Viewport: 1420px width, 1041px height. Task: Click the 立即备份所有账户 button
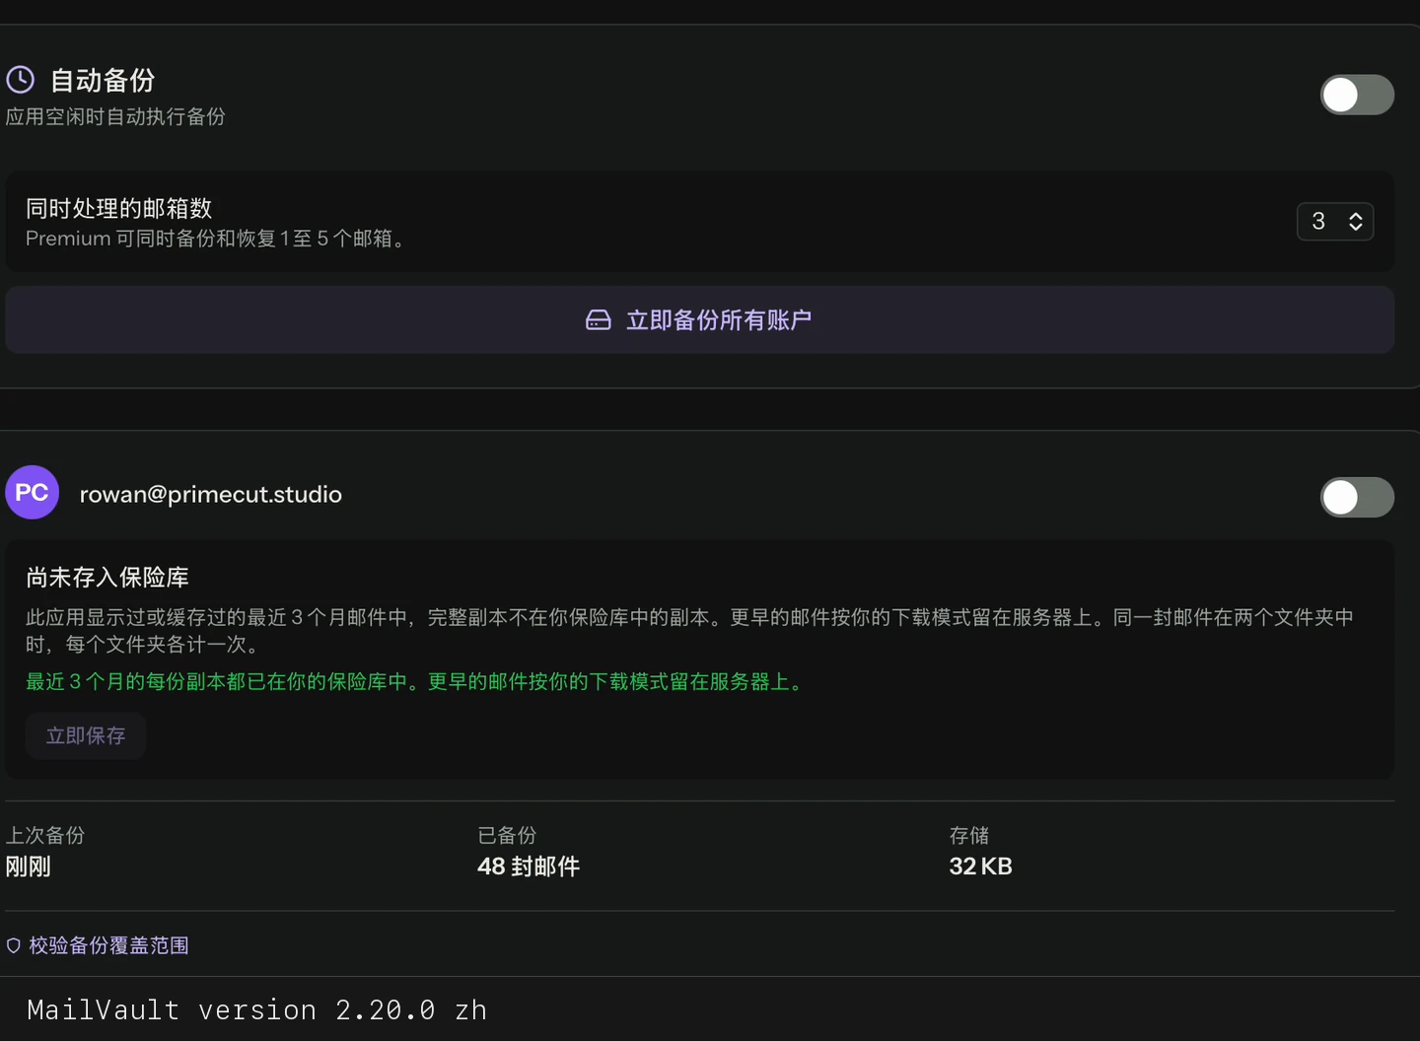700,320
